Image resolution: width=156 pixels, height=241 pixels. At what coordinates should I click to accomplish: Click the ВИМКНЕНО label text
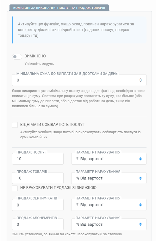pos(35,56)
